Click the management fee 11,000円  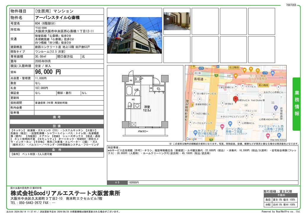pyautogui.click(x=41, y=78)
